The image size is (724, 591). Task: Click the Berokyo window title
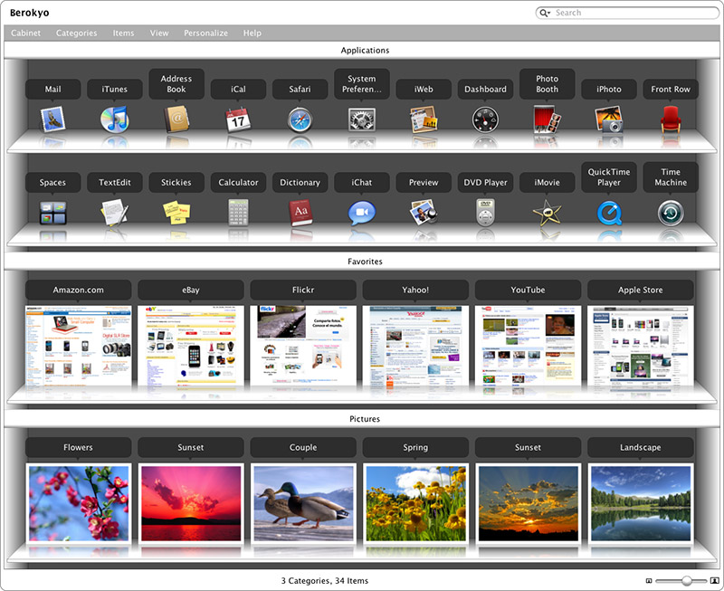coord(30,13)
